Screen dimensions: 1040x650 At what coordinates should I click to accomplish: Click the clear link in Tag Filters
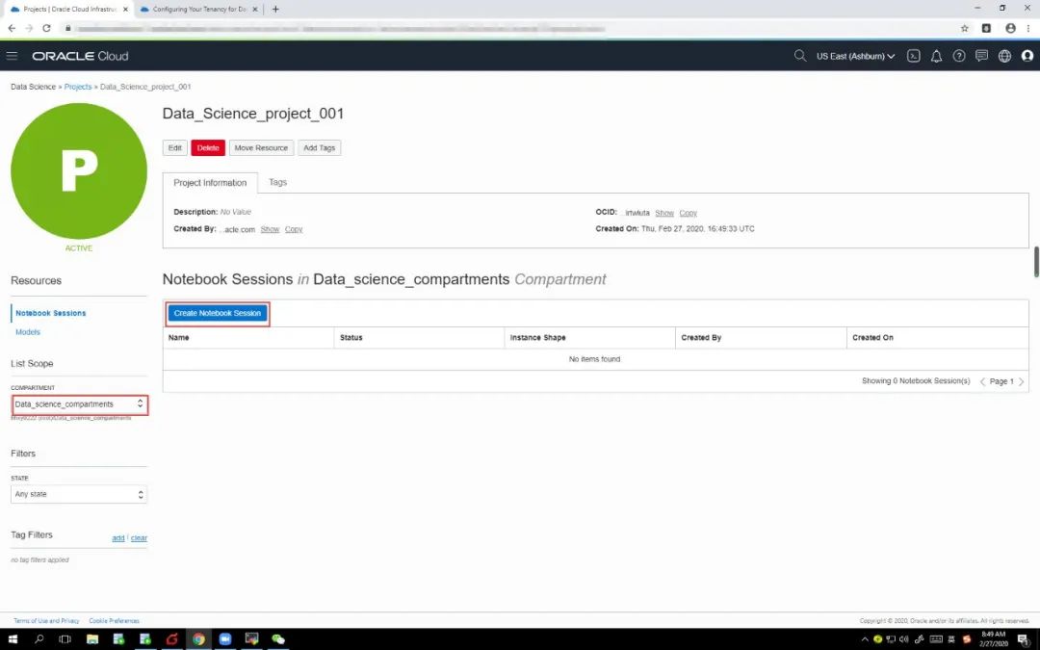[x=140, y=538]
